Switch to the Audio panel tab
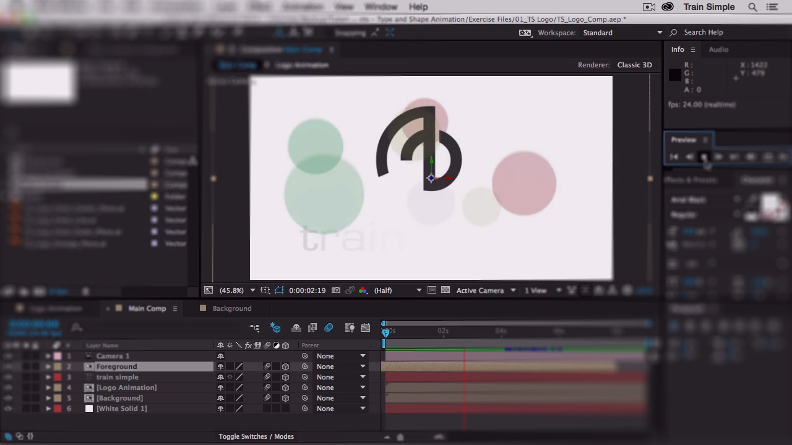This screenshot has height=445, width=792. click(718, 49)
